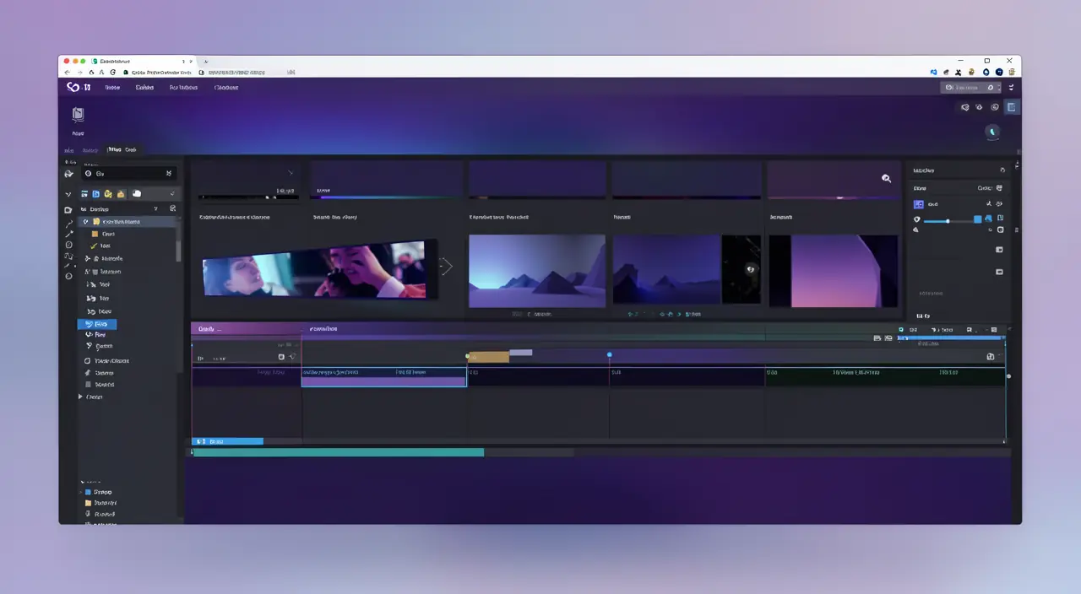Click the orange icon in sidebar toolbar
The image size is (1081, 594).
pos(121,194)
